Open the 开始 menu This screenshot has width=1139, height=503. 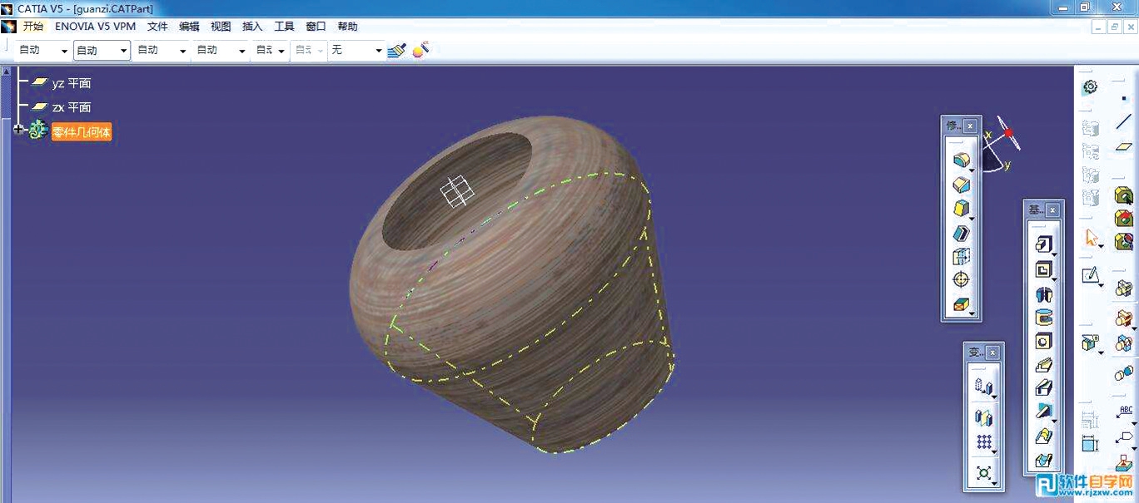pos(32,27)
